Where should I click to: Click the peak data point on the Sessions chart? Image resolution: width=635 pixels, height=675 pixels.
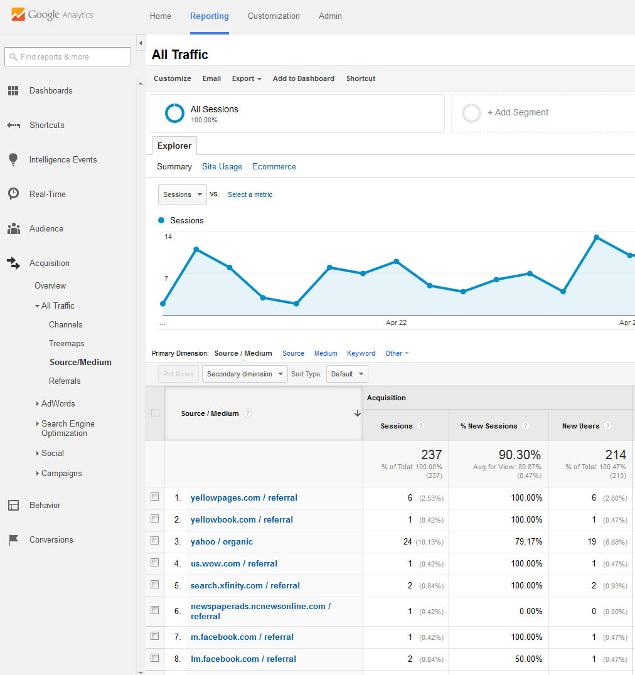coord(596,237)
